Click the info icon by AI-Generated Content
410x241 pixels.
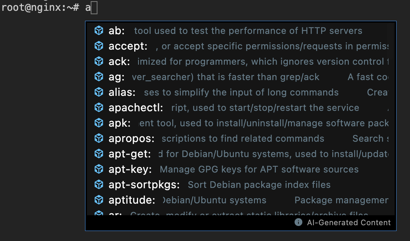coord(298,222)
